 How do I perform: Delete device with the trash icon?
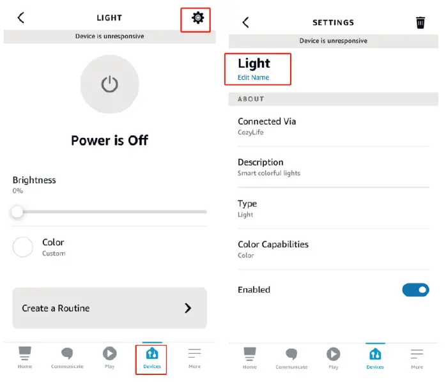420,22
